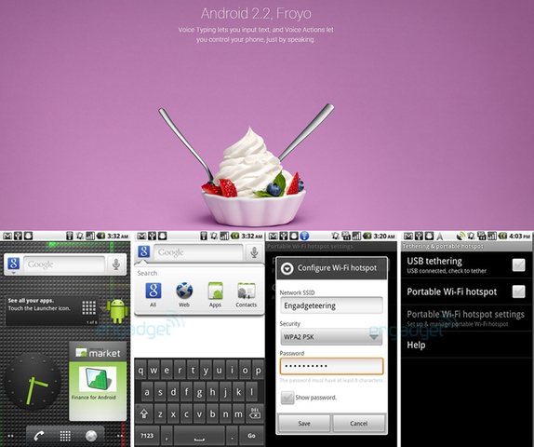Tap the 'Android 2.2, Froyo' heading
This screenshot has height=447, width=534.
click(x=256, y=14)
